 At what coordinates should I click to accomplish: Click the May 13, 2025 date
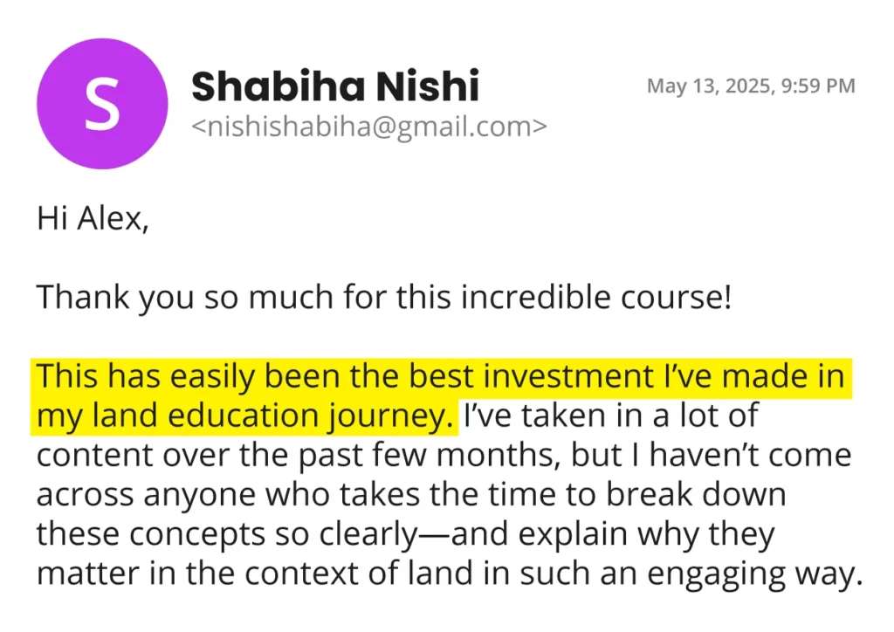[x=706, y=86]
